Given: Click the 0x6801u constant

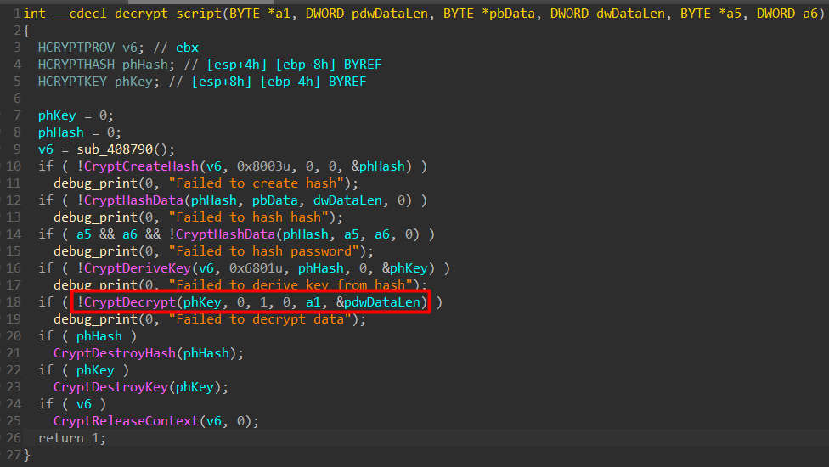Looking at the screenshot, I should tap(256, 268).
